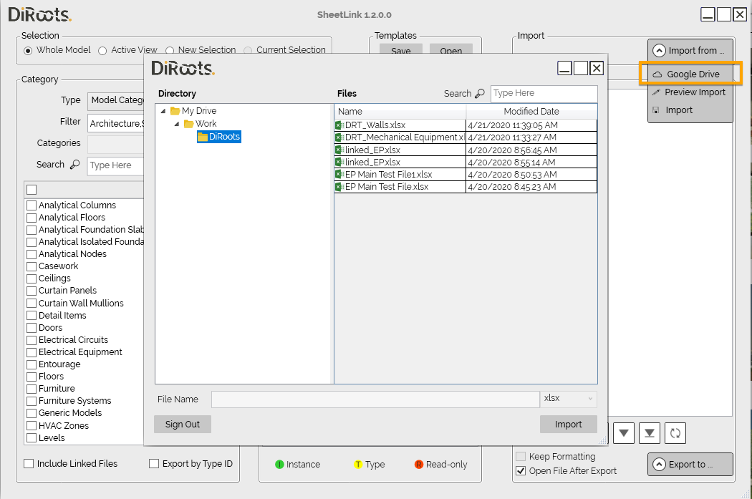The image size is (752, 499).
Task: Click the Import button in file dialog
Action: tap(569, 425)
